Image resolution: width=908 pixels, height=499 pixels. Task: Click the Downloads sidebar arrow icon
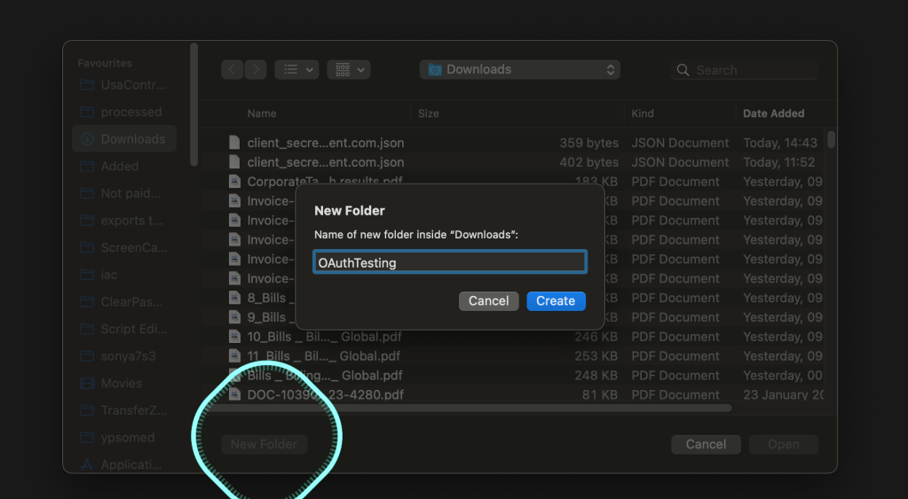pos(87,139)
